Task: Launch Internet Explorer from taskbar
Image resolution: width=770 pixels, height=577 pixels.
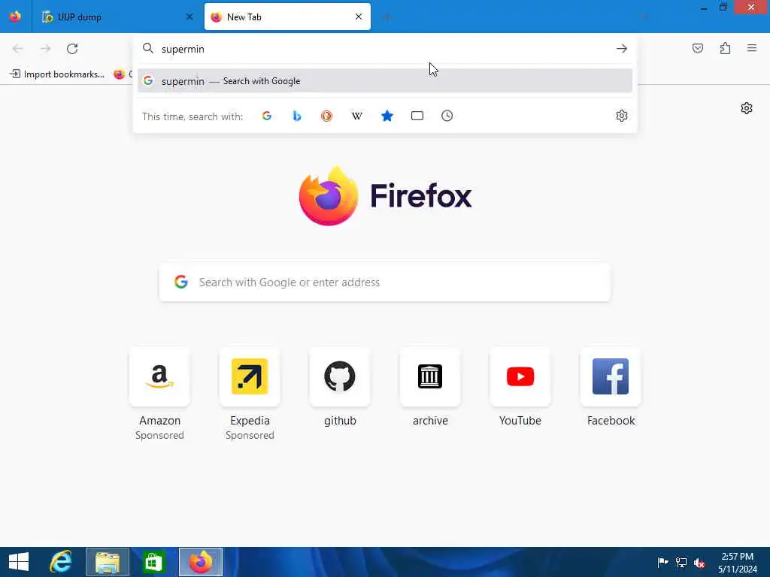Action: pyautogui.click(x=61, y=562)
